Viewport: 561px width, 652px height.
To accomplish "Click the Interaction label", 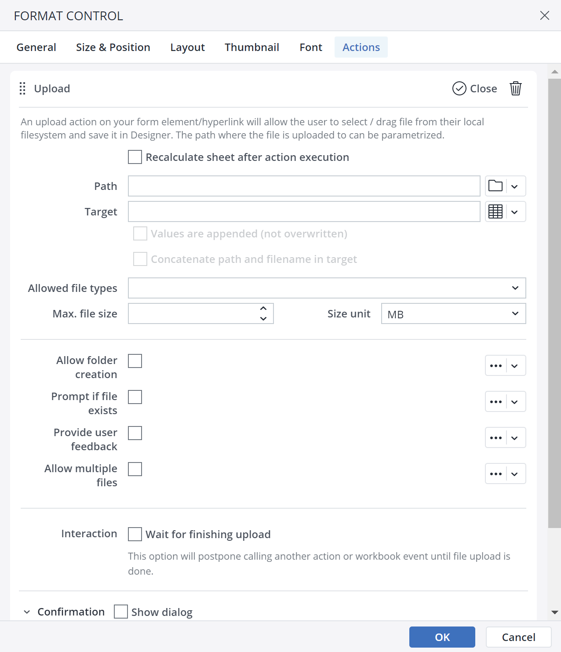I will 89,533.
